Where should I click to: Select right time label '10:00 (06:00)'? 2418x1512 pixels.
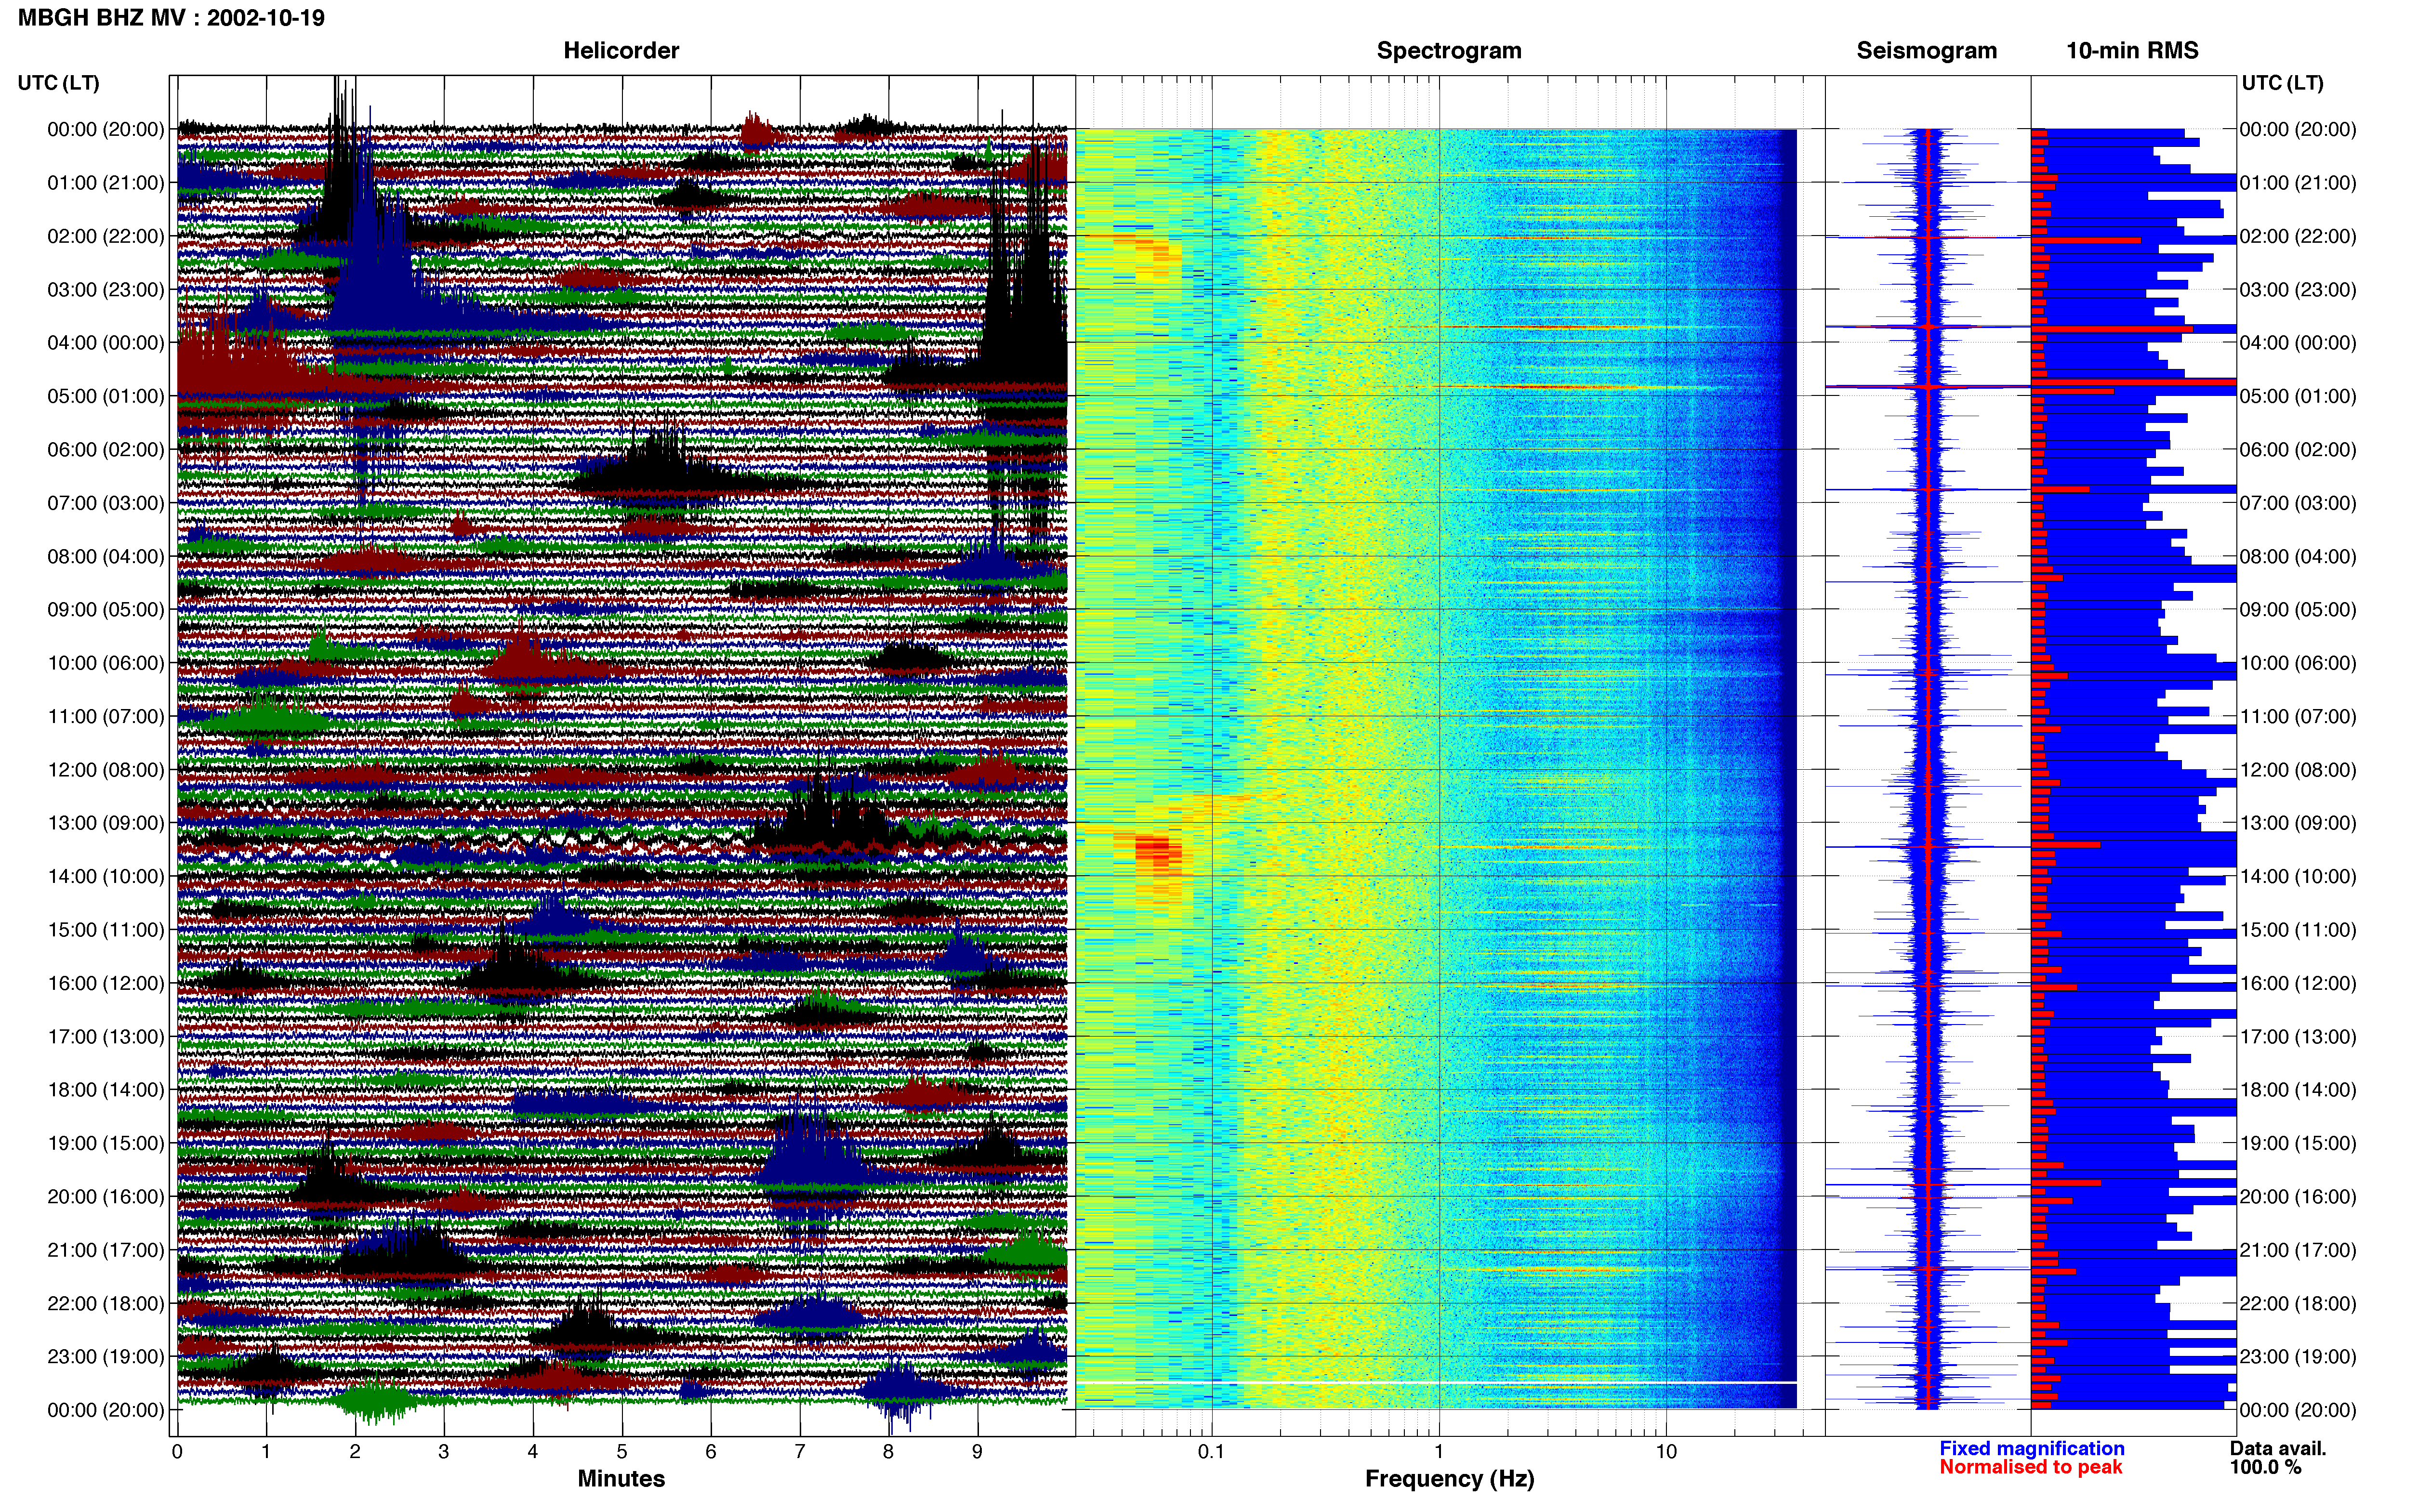point(2298,663)
